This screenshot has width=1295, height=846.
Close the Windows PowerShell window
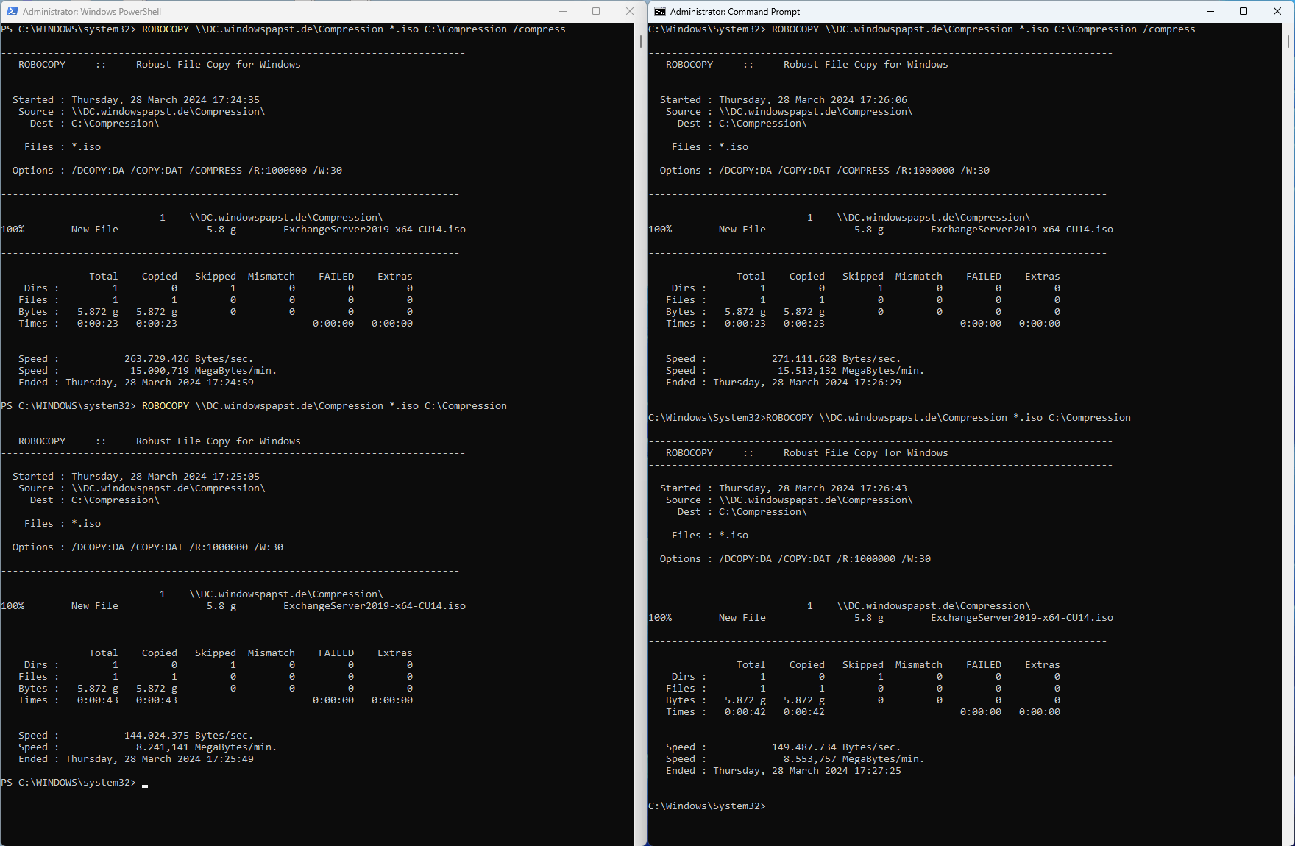(629, 11)
